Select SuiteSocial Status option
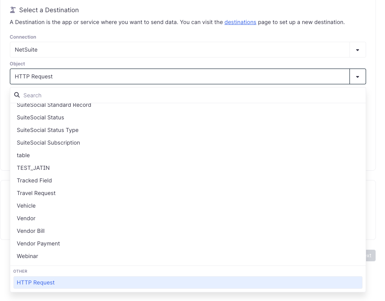Viewport: 385px width, 301px height. 40,117
